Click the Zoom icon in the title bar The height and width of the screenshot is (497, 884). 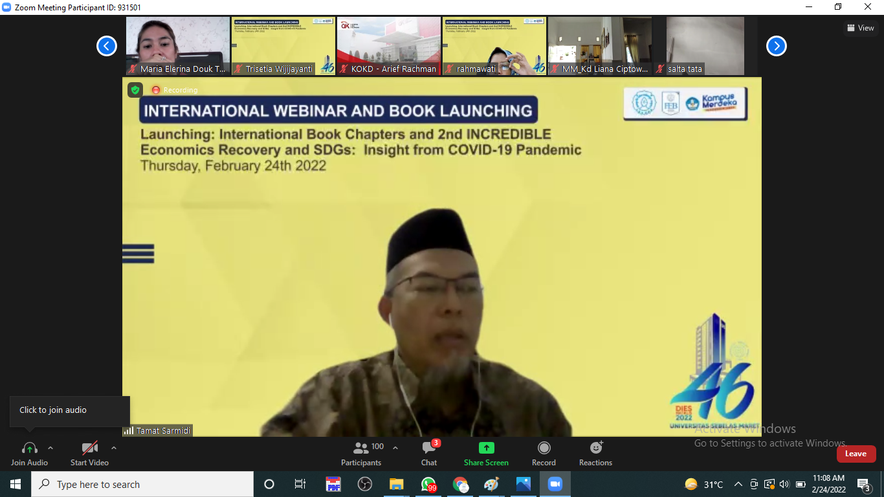pyautogui.click(x=7, y=7)
